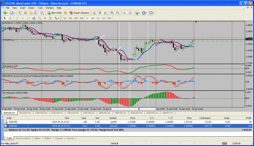Viewport: 254px width, 146px height.
Task: Open the Profiles dropdown
Action: point(12,13)
